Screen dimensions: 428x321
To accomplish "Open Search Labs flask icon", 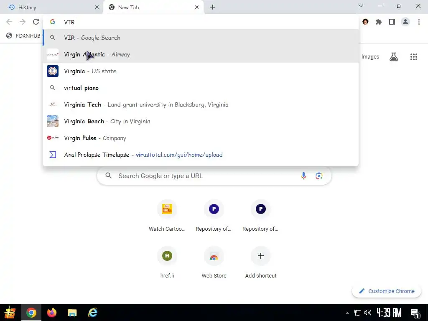I will coord(394,57).
